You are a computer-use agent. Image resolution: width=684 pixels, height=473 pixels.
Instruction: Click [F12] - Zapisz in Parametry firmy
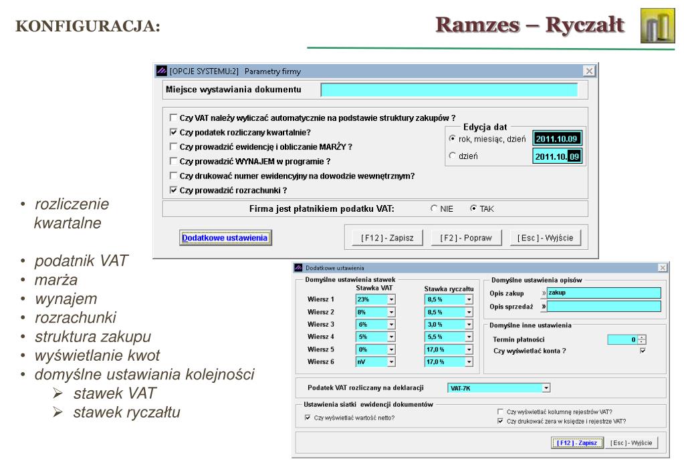tap(387, 238)
